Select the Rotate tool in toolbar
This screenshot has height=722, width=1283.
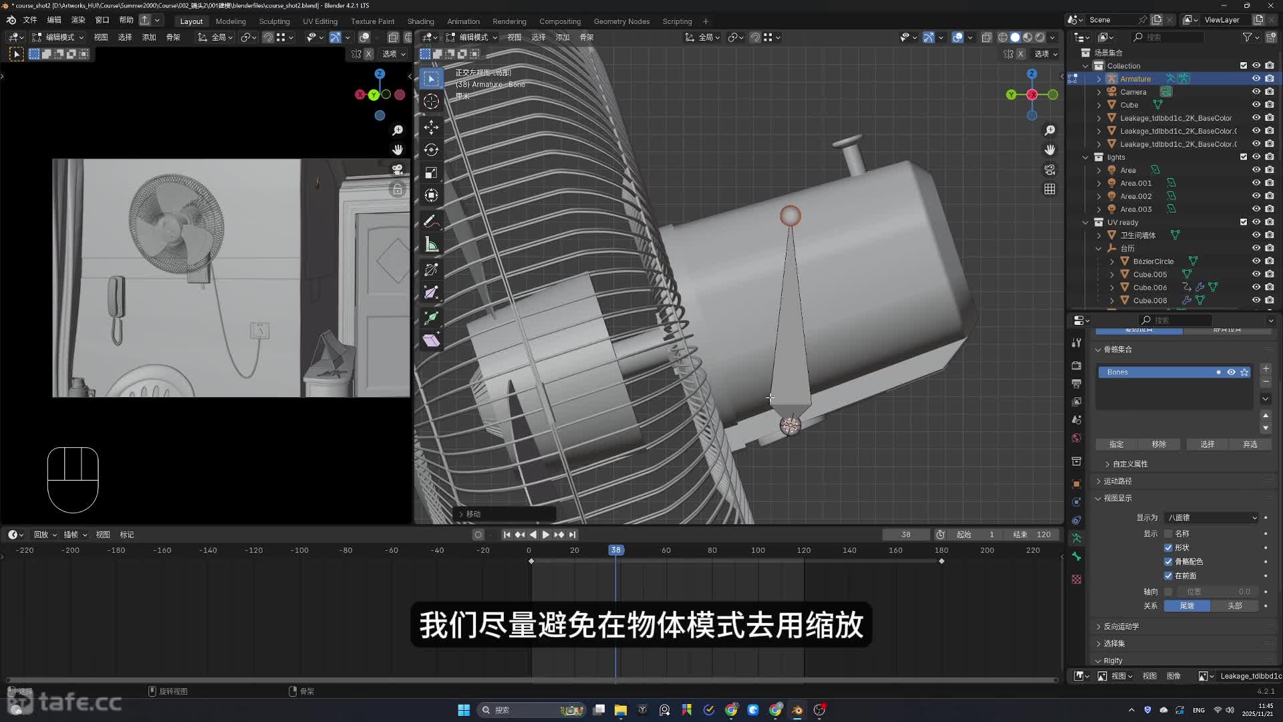pyautogui.click(x=431, y=150)
